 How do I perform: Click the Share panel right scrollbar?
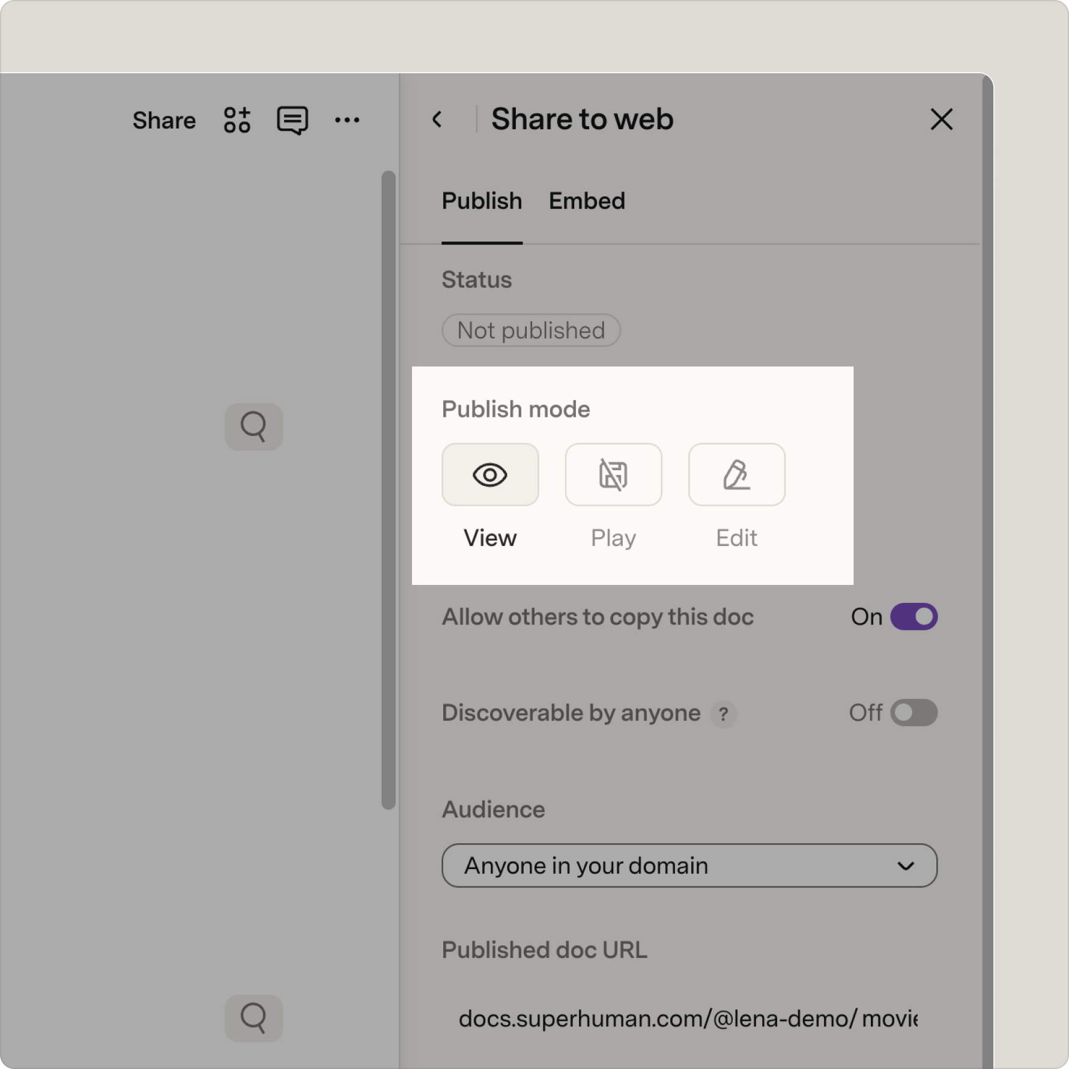click(987, 571)
